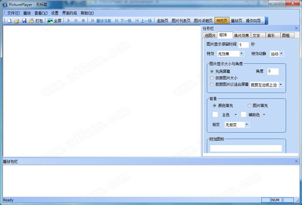
Task: Click the Open folder icon in toolbar
Action: tap(16, 21)
